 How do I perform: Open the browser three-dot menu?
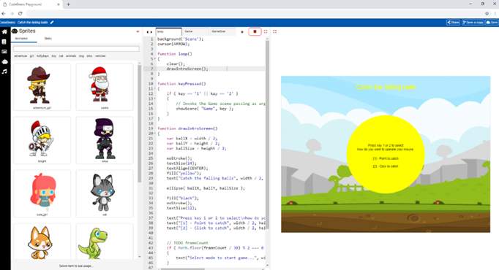pyautogui.click(x=495, y=13)
